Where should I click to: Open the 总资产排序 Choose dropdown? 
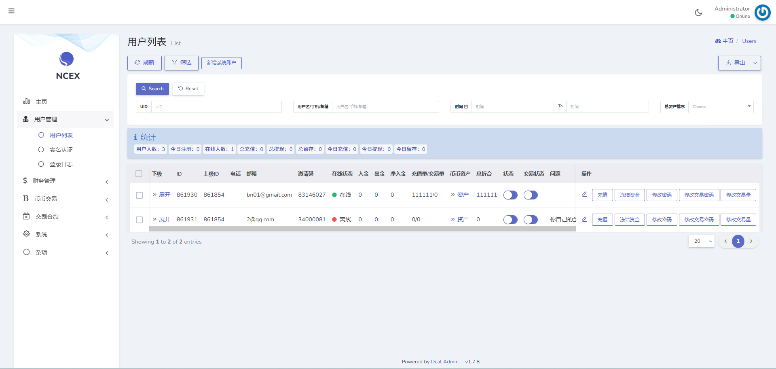tap(721, 107)
